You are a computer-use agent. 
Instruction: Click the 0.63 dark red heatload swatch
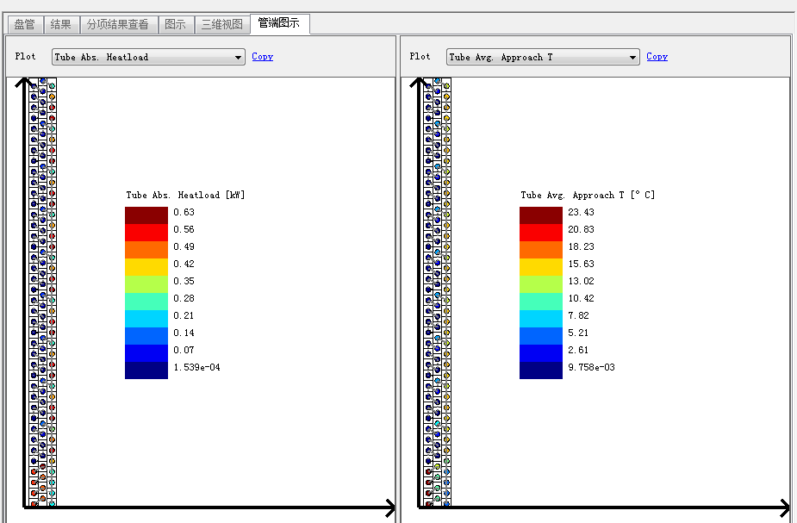[146, 215]
